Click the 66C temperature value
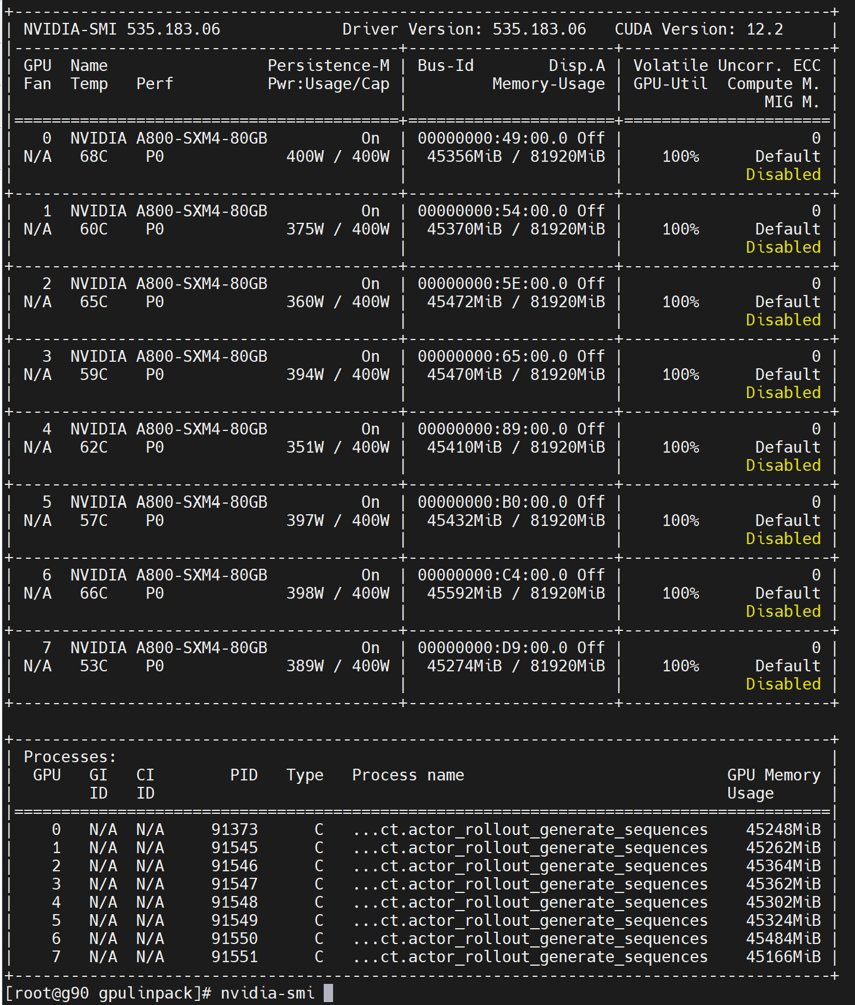 click(94, 593)
